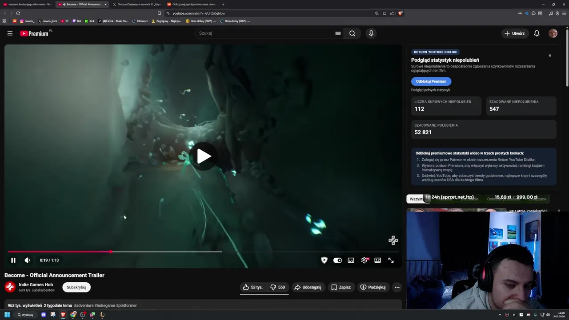Click the large play overlay on video
Image resolution: width=569 pixels, height=320 pixels.
tap(204, 156)
